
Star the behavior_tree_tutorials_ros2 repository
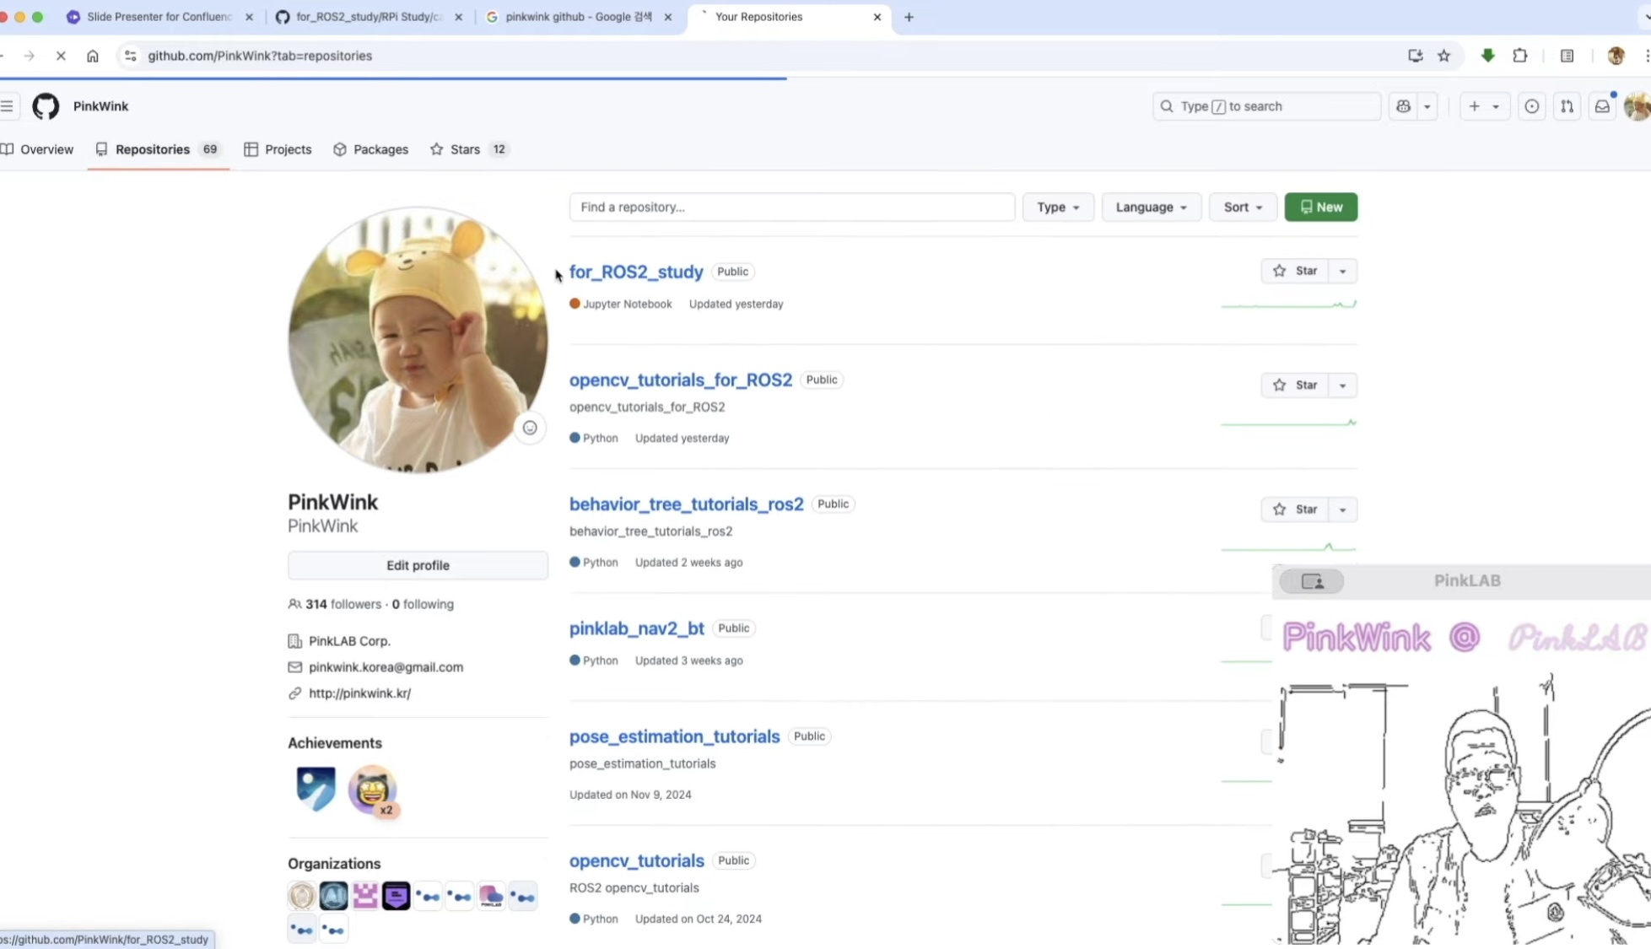pyautogui.click(x=1295, y=510)
